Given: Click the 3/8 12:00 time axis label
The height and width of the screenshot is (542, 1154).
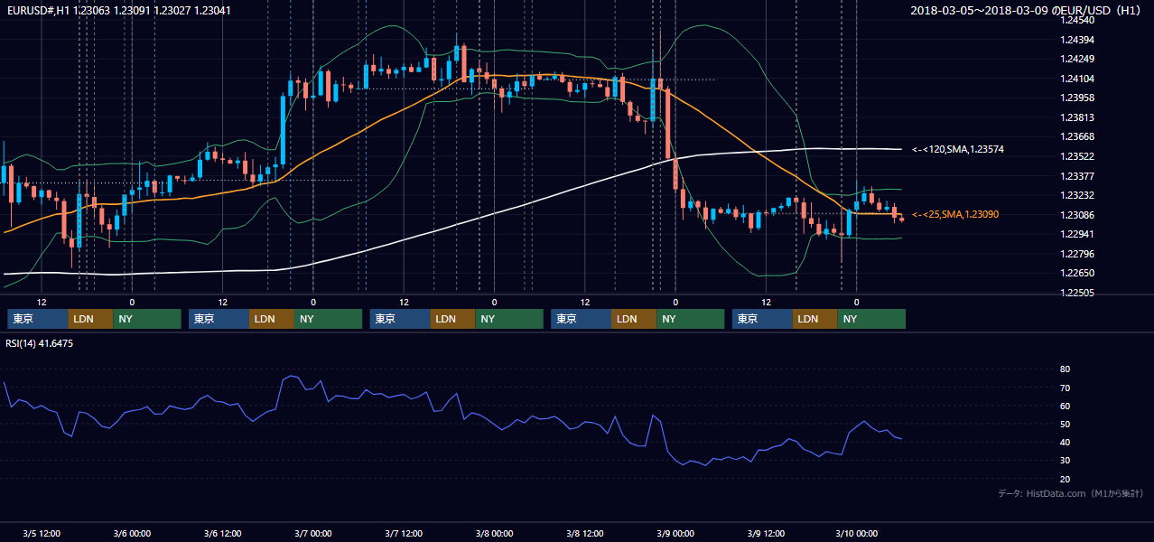Looking at the screenshot, I should [585, 533].
